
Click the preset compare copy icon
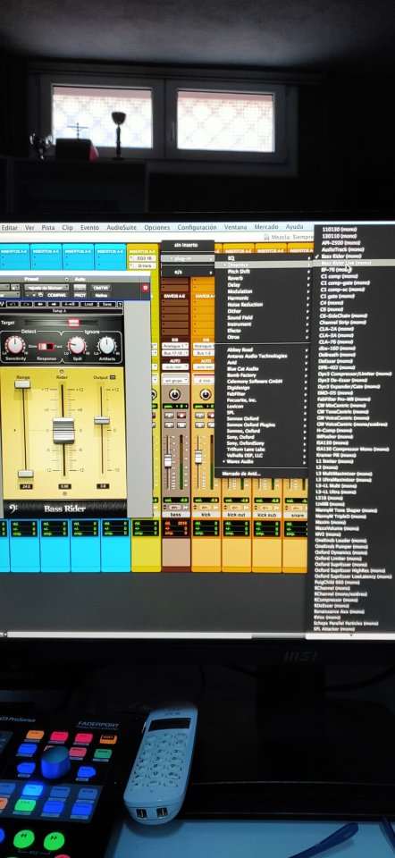[40, 295]
